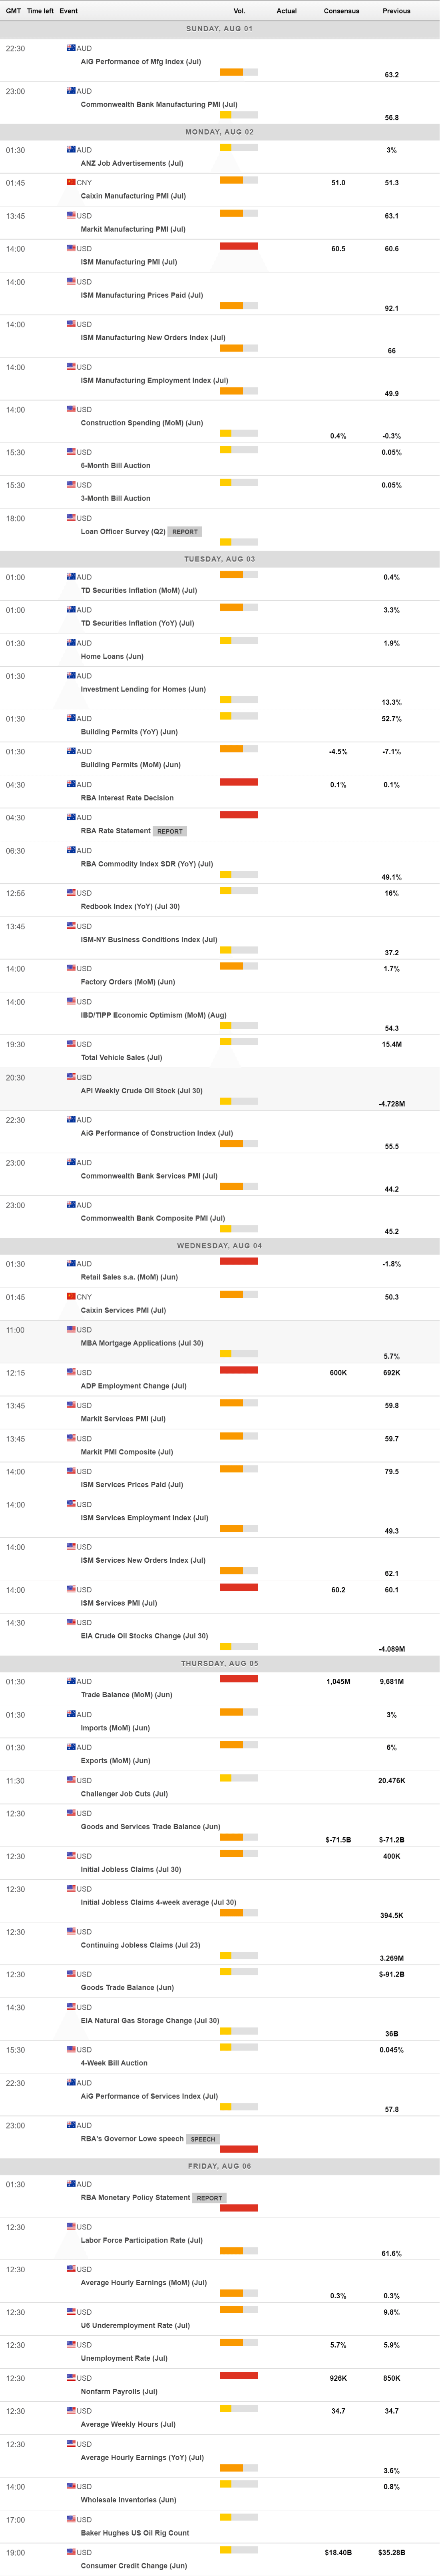Click the Australian flag on Trade Balance (MoM) row
The height and width of the screenshot is (2576, 440).
coord(71,1681)
